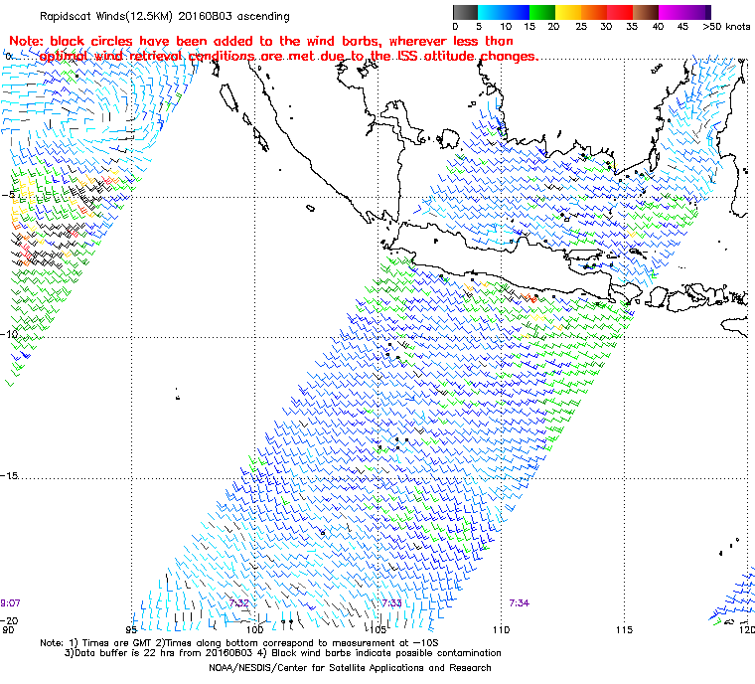The width and height of the screenshot is (755, 684).
Task: Click the magenta 40-45 knots legend segment
Action: coord(672,13)
